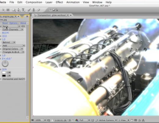This screenshot has height=123, width=159.
Task: Click the world axis mode icon
Action: pyautogui.click(x=54, y=10)
